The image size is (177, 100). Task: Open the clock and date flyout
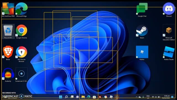(166, 97)
